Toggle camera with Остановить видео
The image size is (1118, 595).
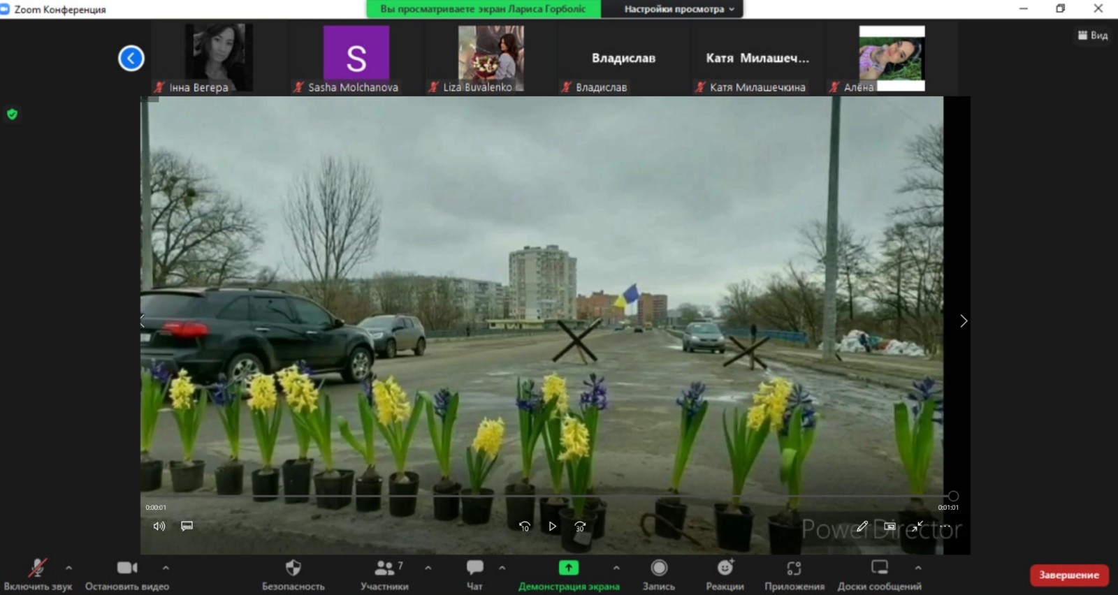click(x=126, y=574)
